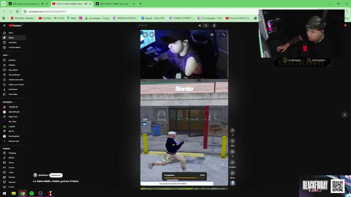The width and height of the screenshot is (351, 197).
Task: Open a new browser tab
Action: click(x=140, y=4)
